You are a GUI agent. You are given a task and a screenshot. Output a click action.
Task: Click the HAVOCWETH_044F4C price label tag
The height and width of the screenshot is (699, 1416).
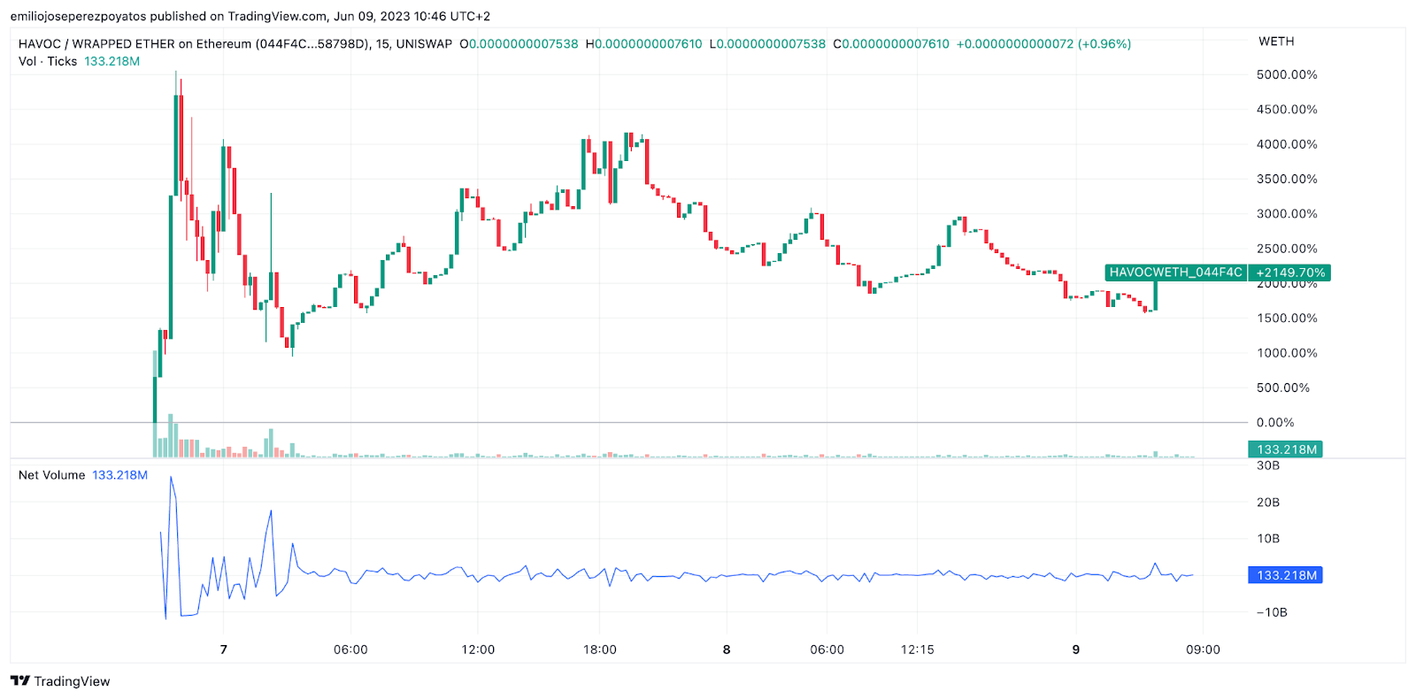tap(1176, 273)
